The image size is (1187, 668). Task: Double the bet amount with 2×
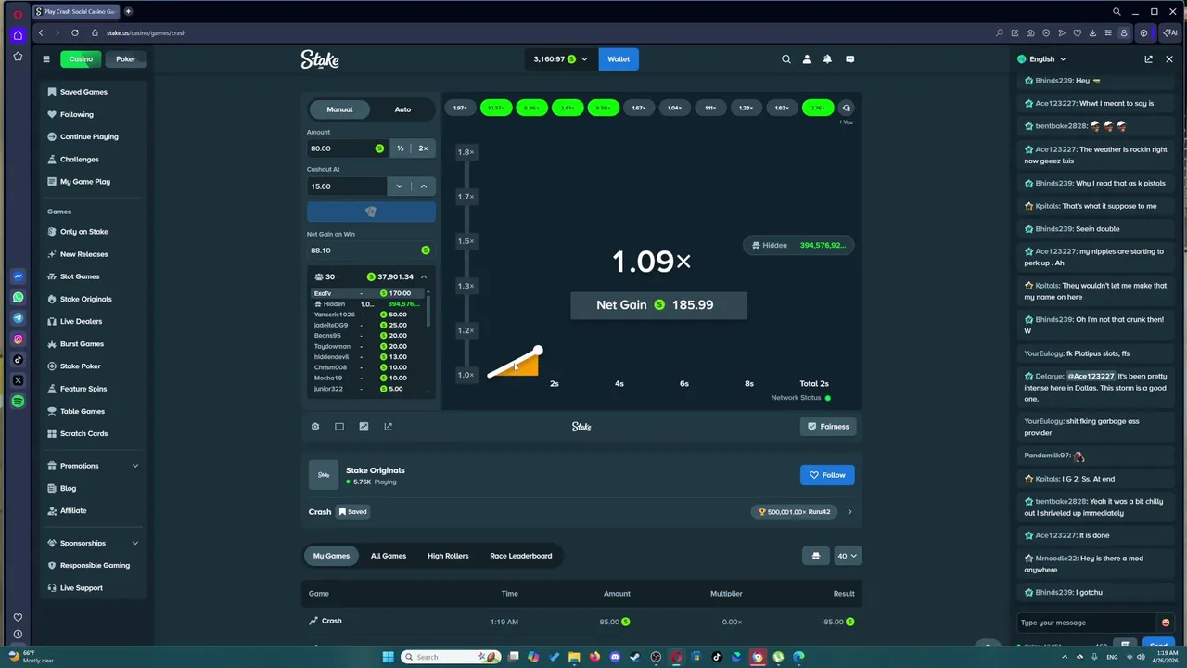pyautogui.click(x=423, y=148)
